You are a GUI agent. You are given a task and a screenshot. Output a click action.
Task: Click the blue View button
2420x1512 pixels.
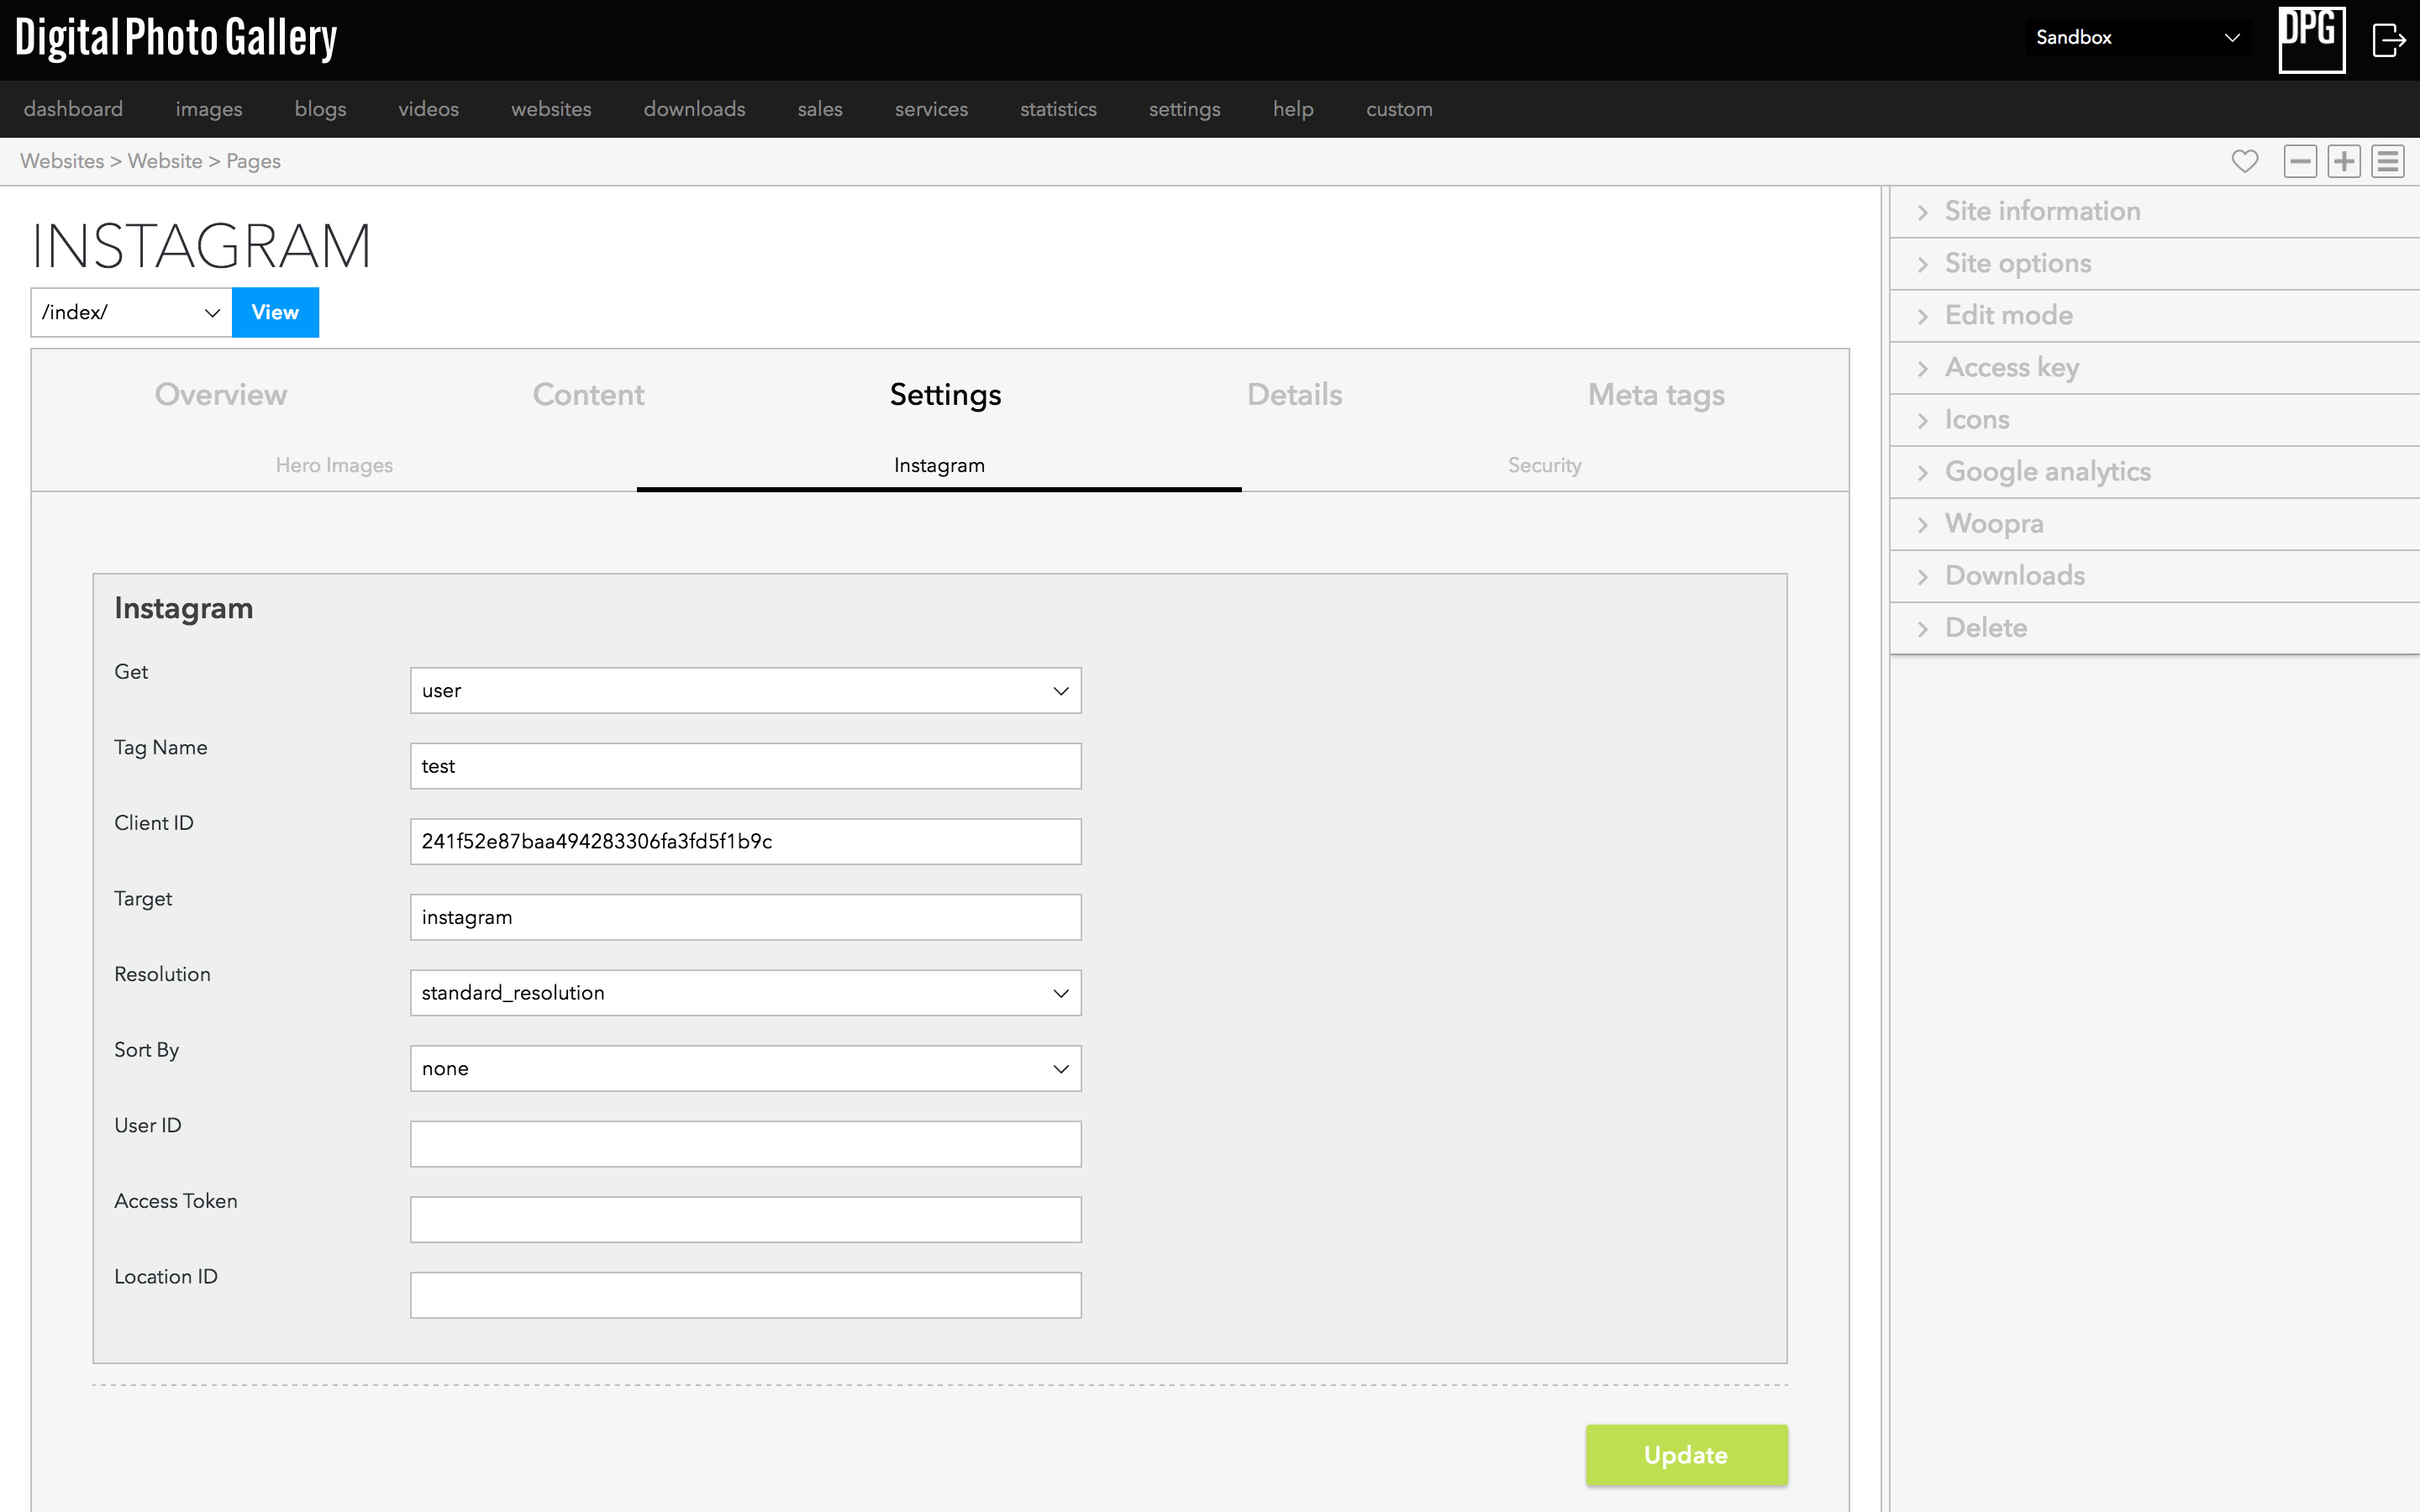click(x=275, y=312)
